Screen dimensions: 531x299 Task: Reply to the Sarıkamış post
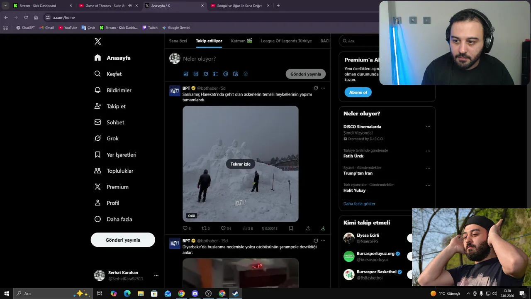click(187, 228)
